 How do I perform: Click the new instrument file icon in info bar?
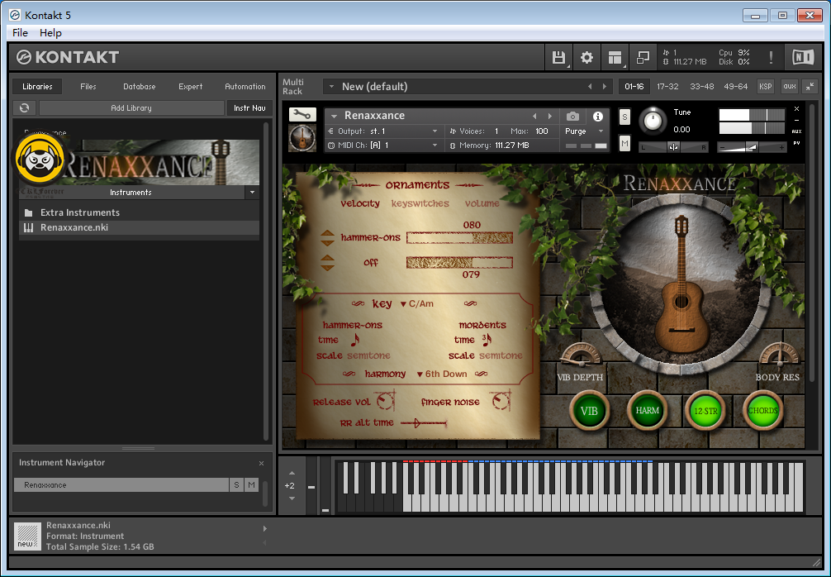tap(27, 536)
